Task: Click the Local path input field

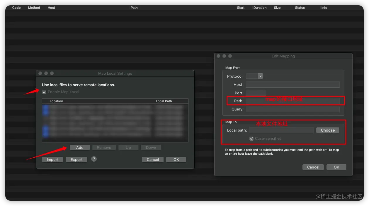Action: 281,130
